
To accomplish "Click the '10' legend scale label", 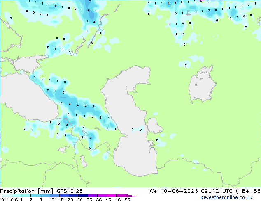I will tap(51, 199).
